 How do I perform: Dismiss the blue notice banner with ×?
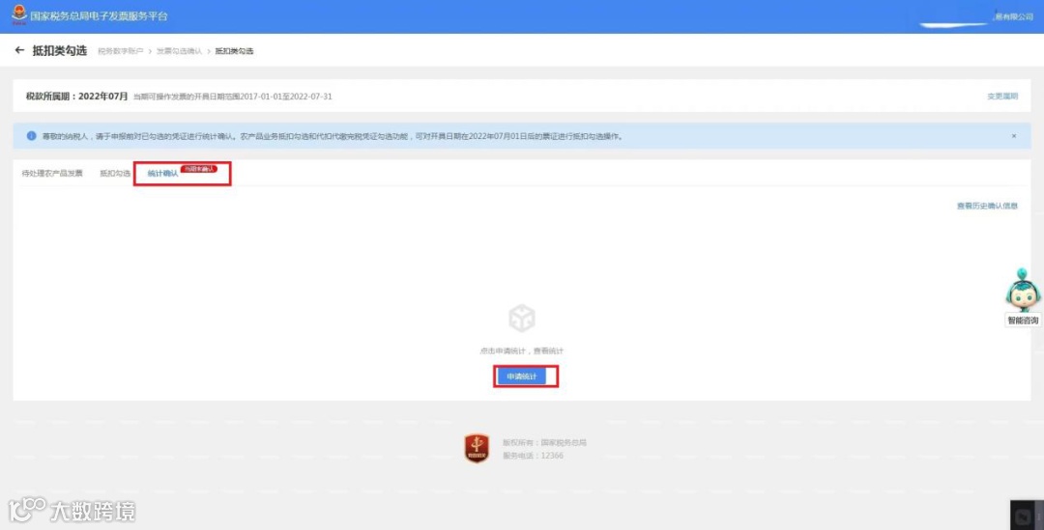coord(1014,136)
